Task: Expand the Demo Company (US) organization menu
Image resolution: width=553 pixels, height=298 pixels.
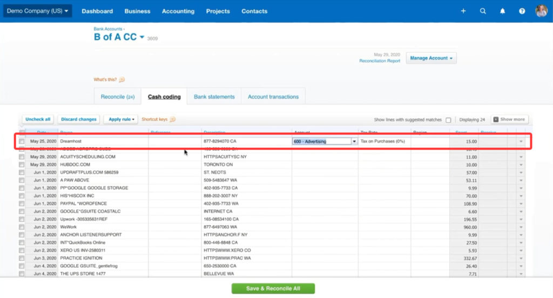Action: click(37, 11)
